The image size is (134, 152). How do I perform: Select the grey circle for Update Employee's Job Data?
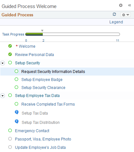coord(10,147)
